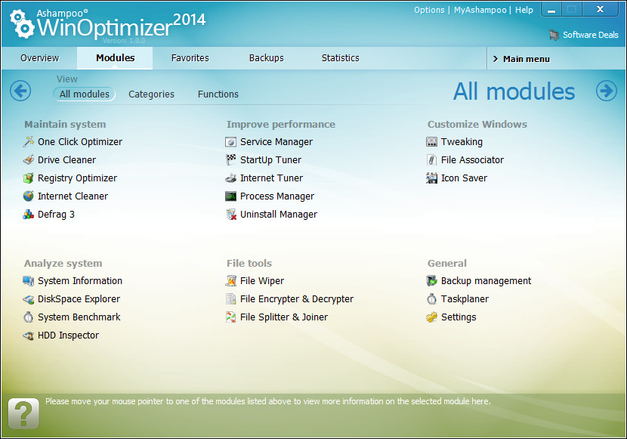The image size is (627, 439).
Task: Click the System Benchmark stopwatch icon
Action: tap(29, 317)
